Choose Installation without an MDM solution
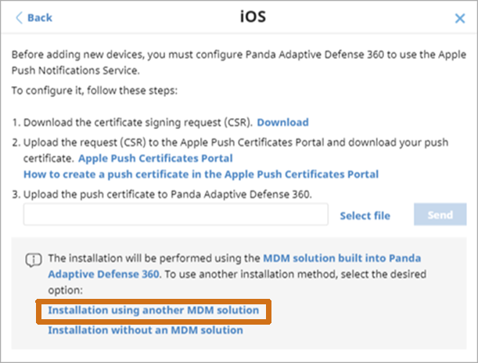The height and width of the screenshot is (363, 478). [146, 330]
